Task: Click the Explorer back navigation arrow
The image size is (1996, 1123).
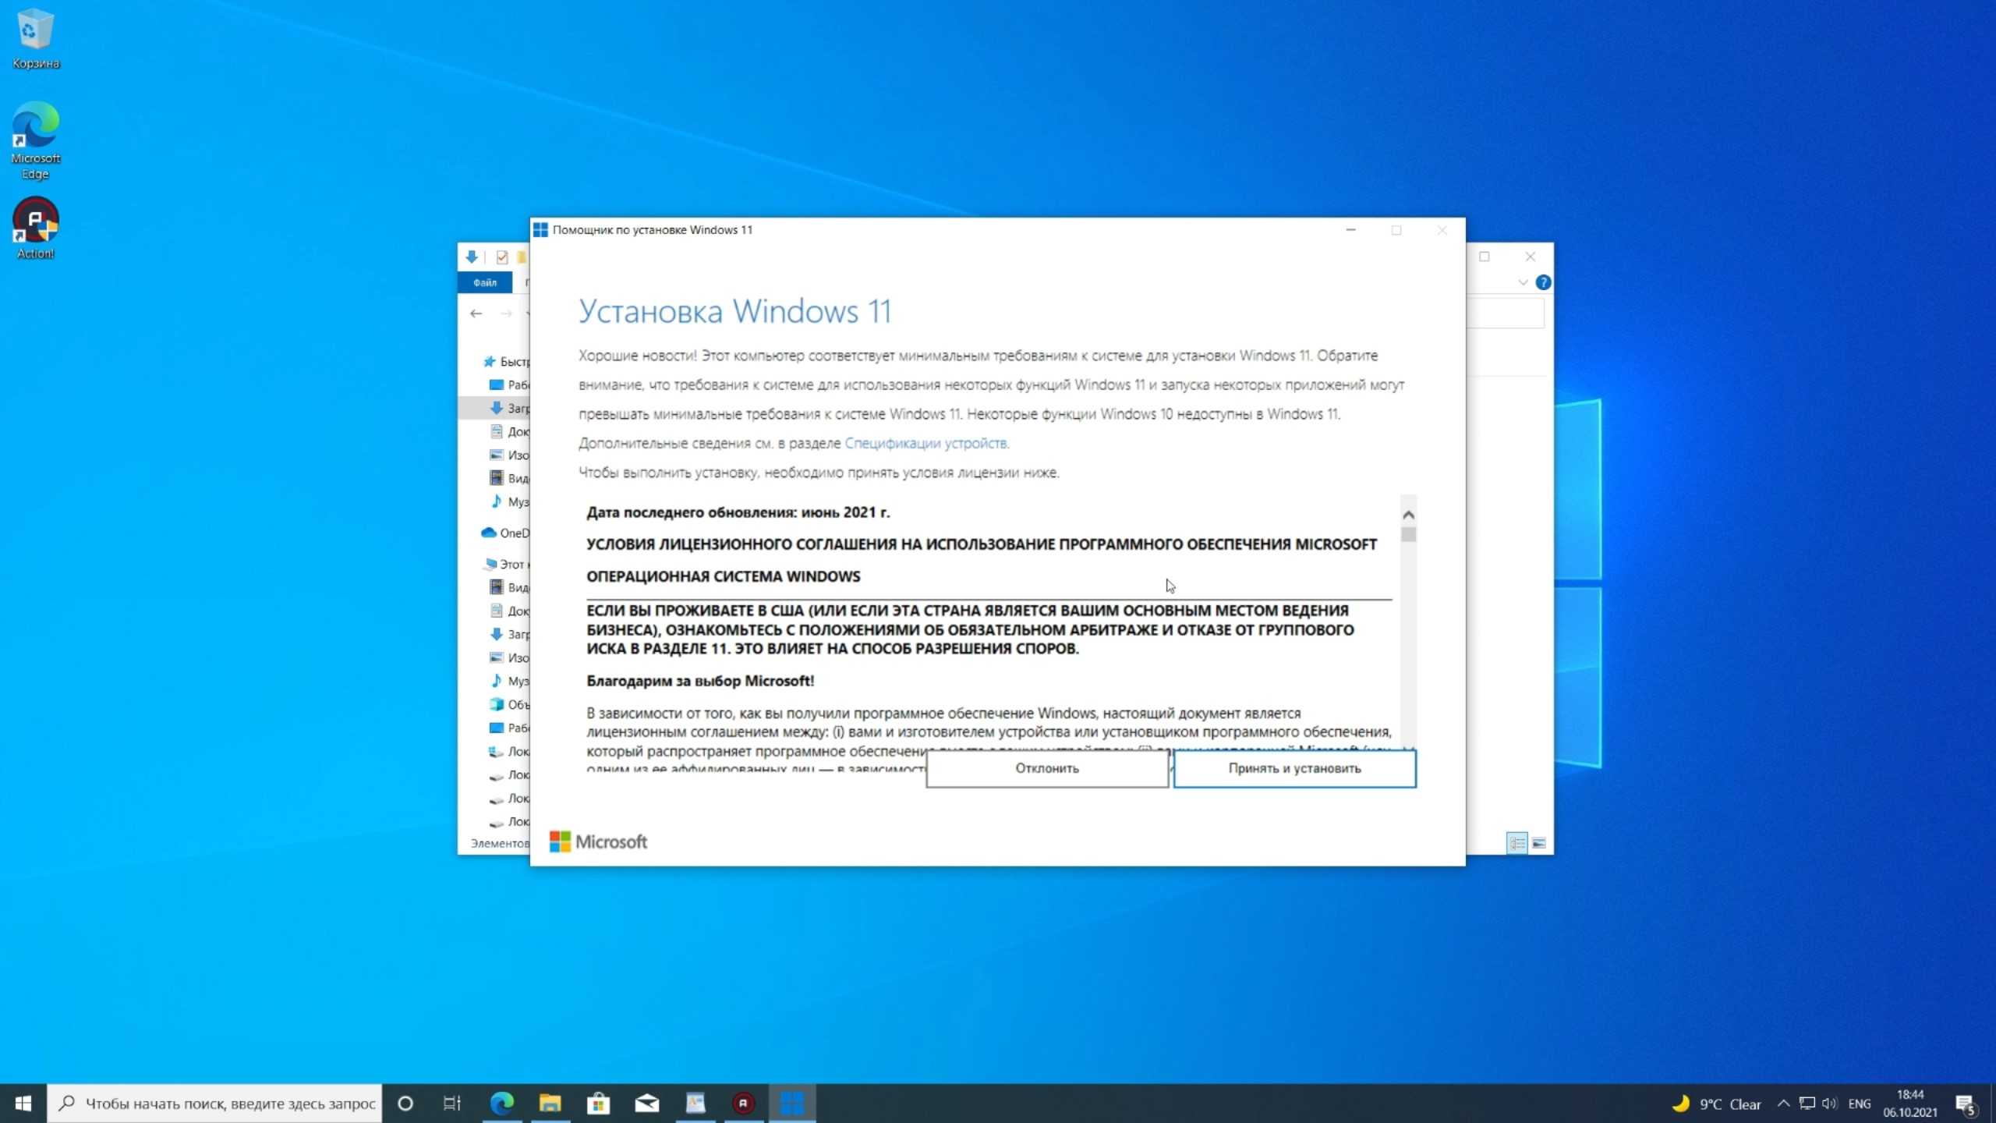Action: (476, 314)
